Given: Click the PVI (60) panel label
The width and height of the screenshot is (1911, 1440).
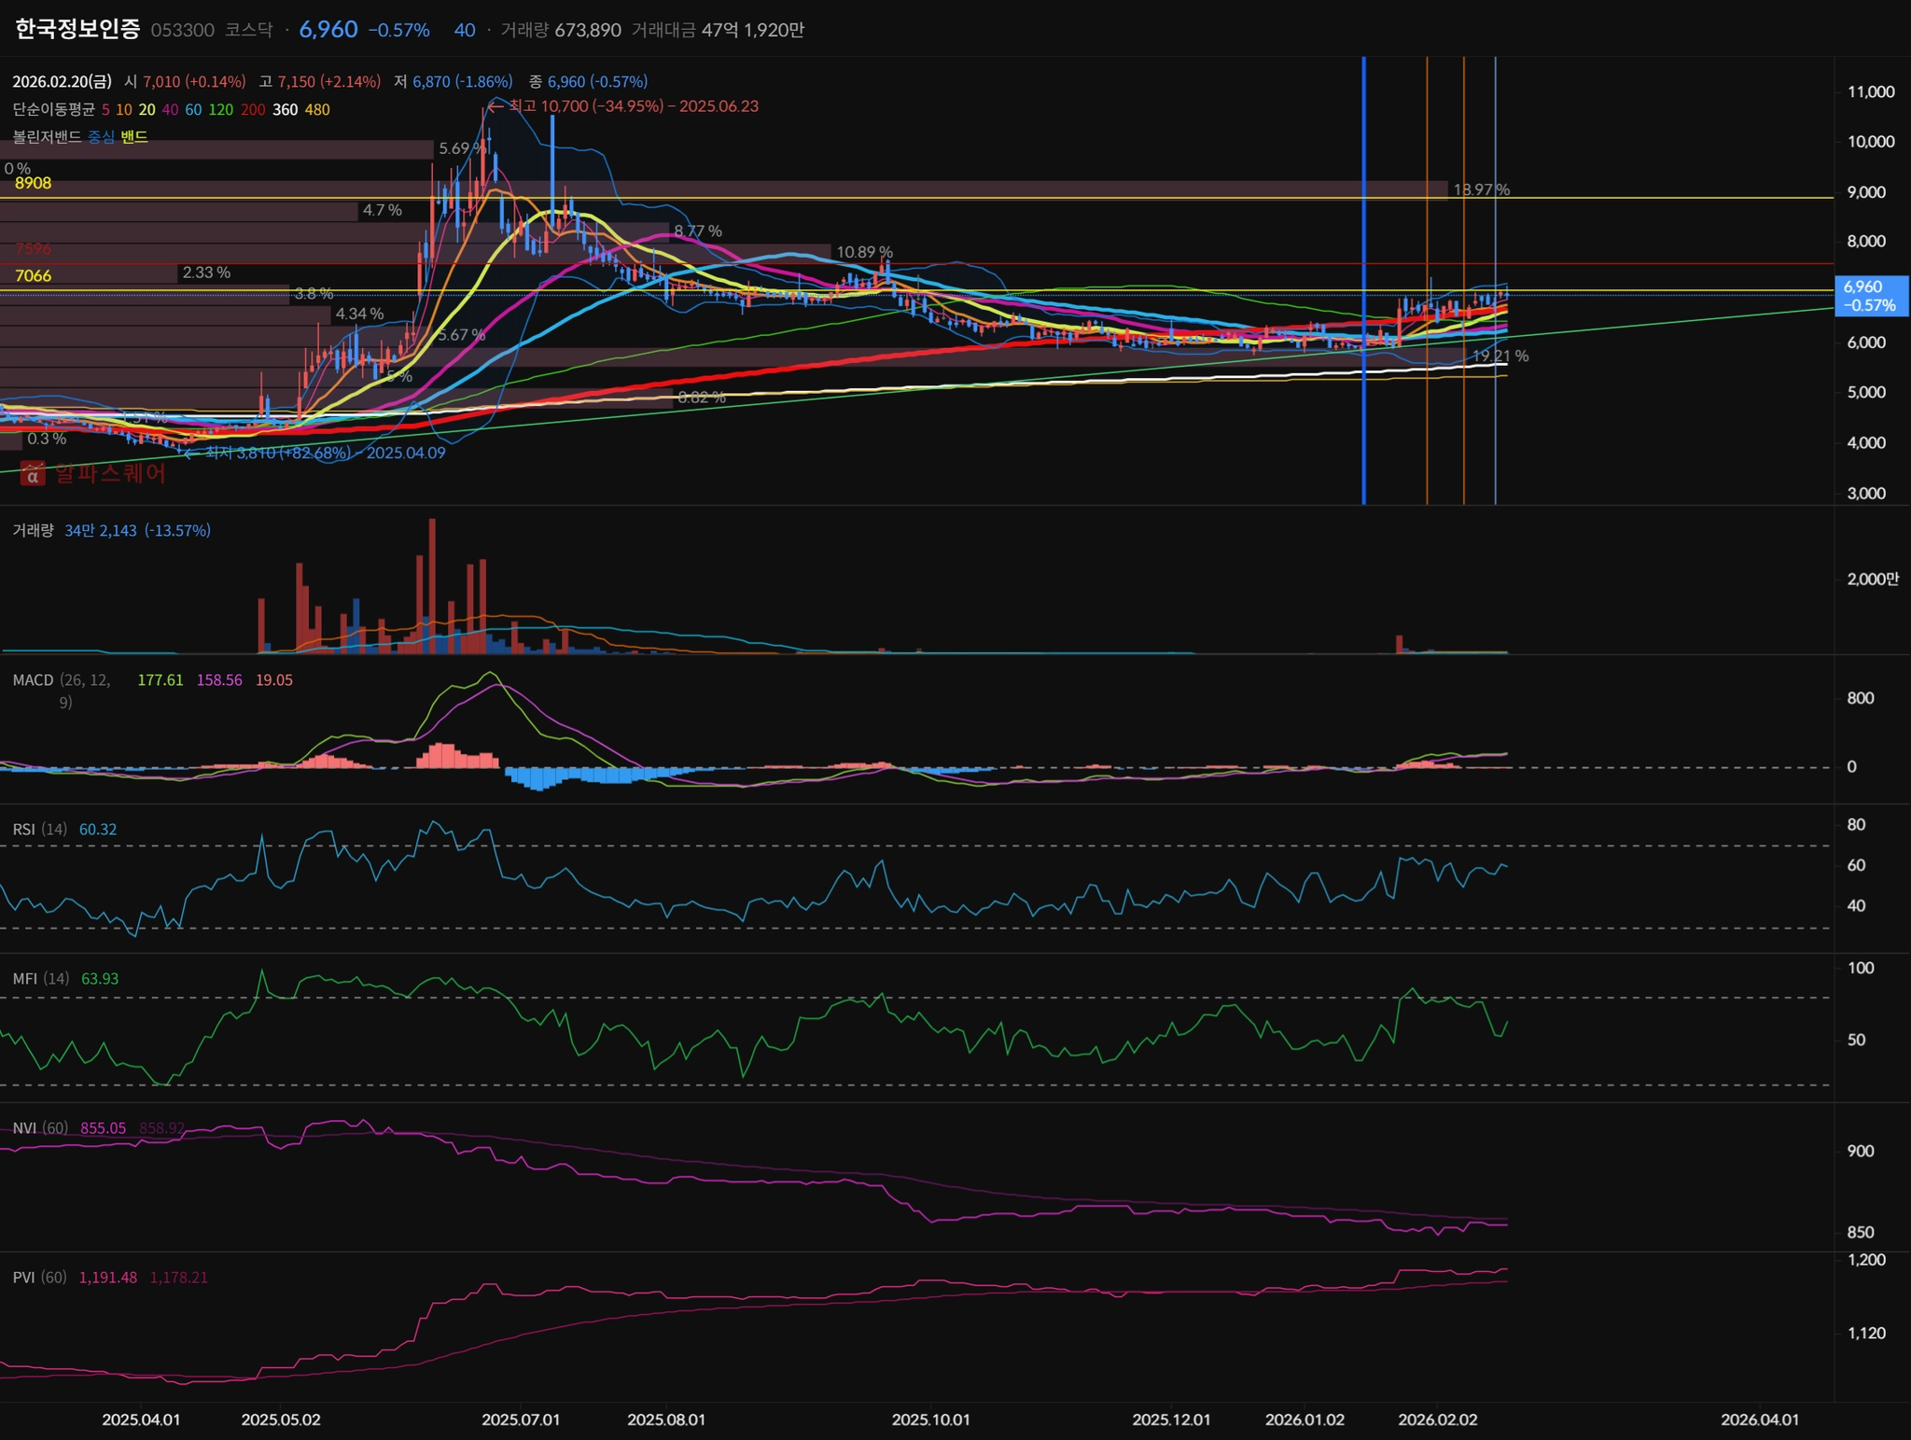Looking at the screenshot, I should (x=39, y=1278).
